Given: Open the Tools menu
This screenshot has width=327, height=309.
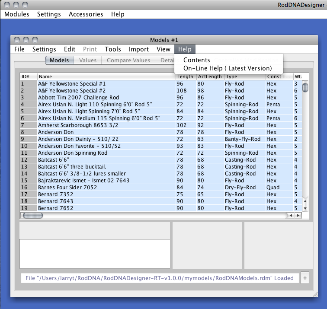Looking at the screenshot, I should click(x=112, y=49).
